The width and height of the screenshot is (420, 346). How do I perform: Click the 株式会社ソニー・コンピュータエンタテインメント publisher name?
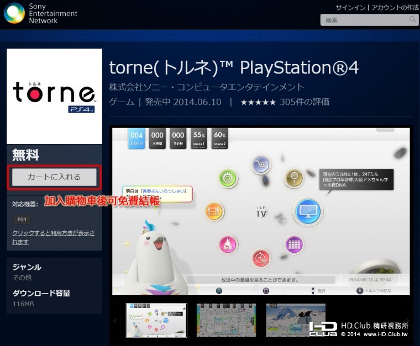point(207,87)
